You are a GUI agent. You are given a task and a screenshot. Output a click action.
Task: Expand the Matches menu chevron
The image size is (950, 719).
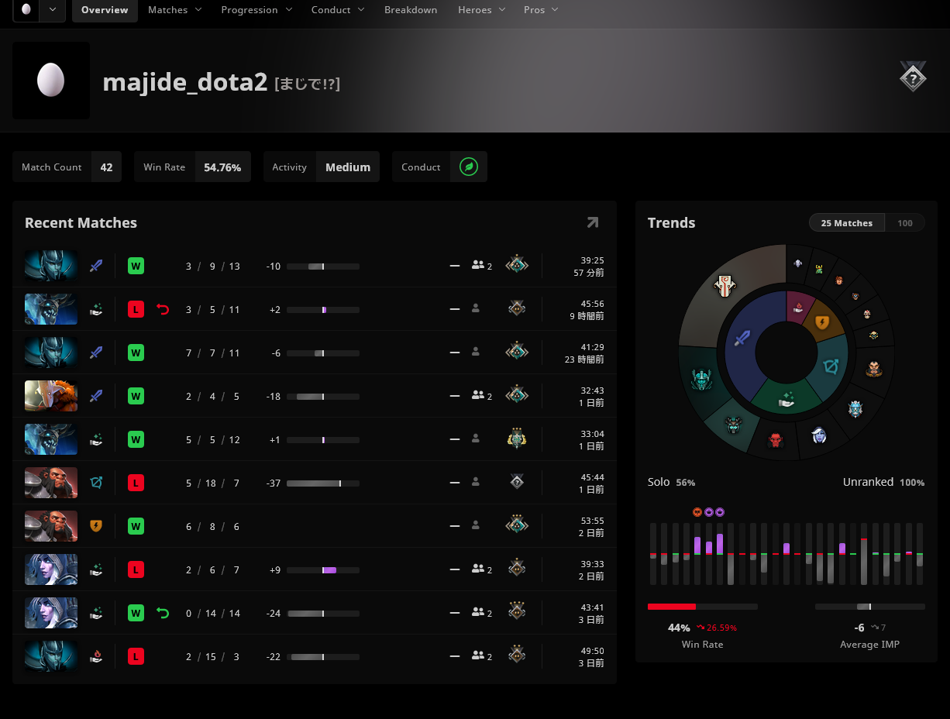(199, 10)
